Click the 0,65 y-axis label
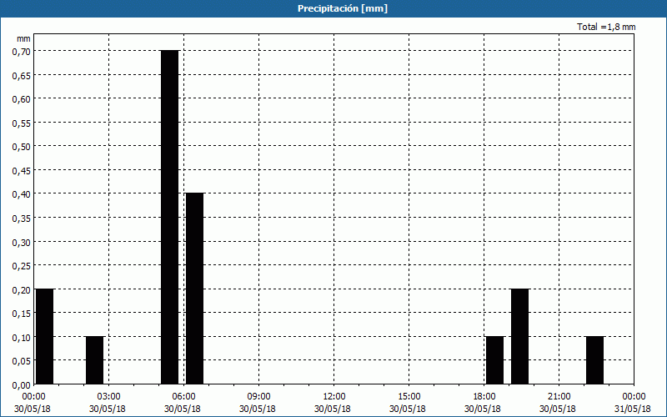This screenshot has width=667, height=417. coord(22,76)
